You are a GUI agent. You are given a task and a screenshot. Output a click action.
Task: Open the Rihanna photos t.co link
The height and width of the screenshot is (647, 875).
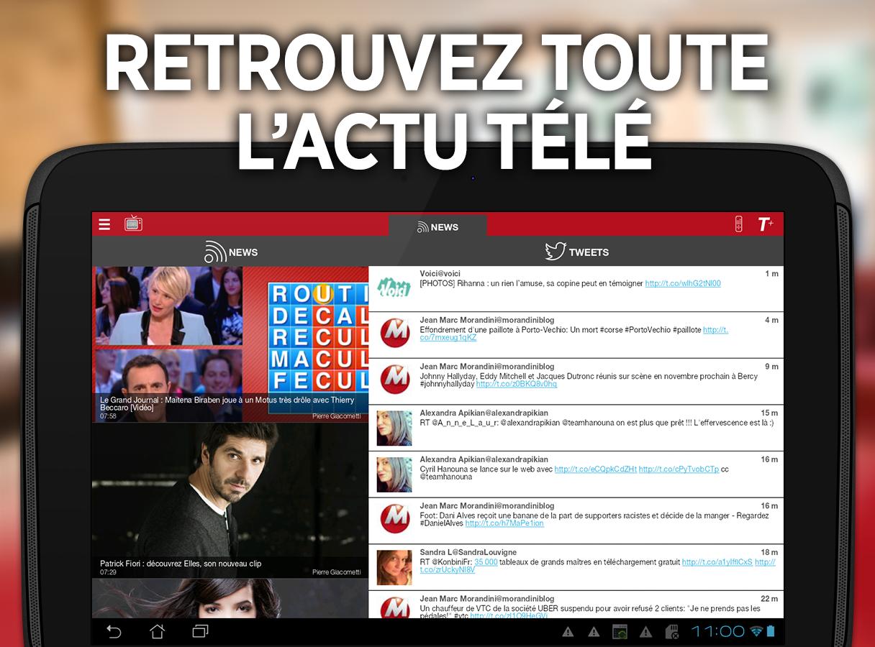(683, 284)
